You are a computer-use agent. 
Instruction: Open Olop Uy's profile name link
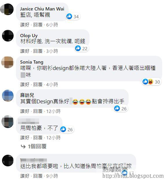click(29, 36)
